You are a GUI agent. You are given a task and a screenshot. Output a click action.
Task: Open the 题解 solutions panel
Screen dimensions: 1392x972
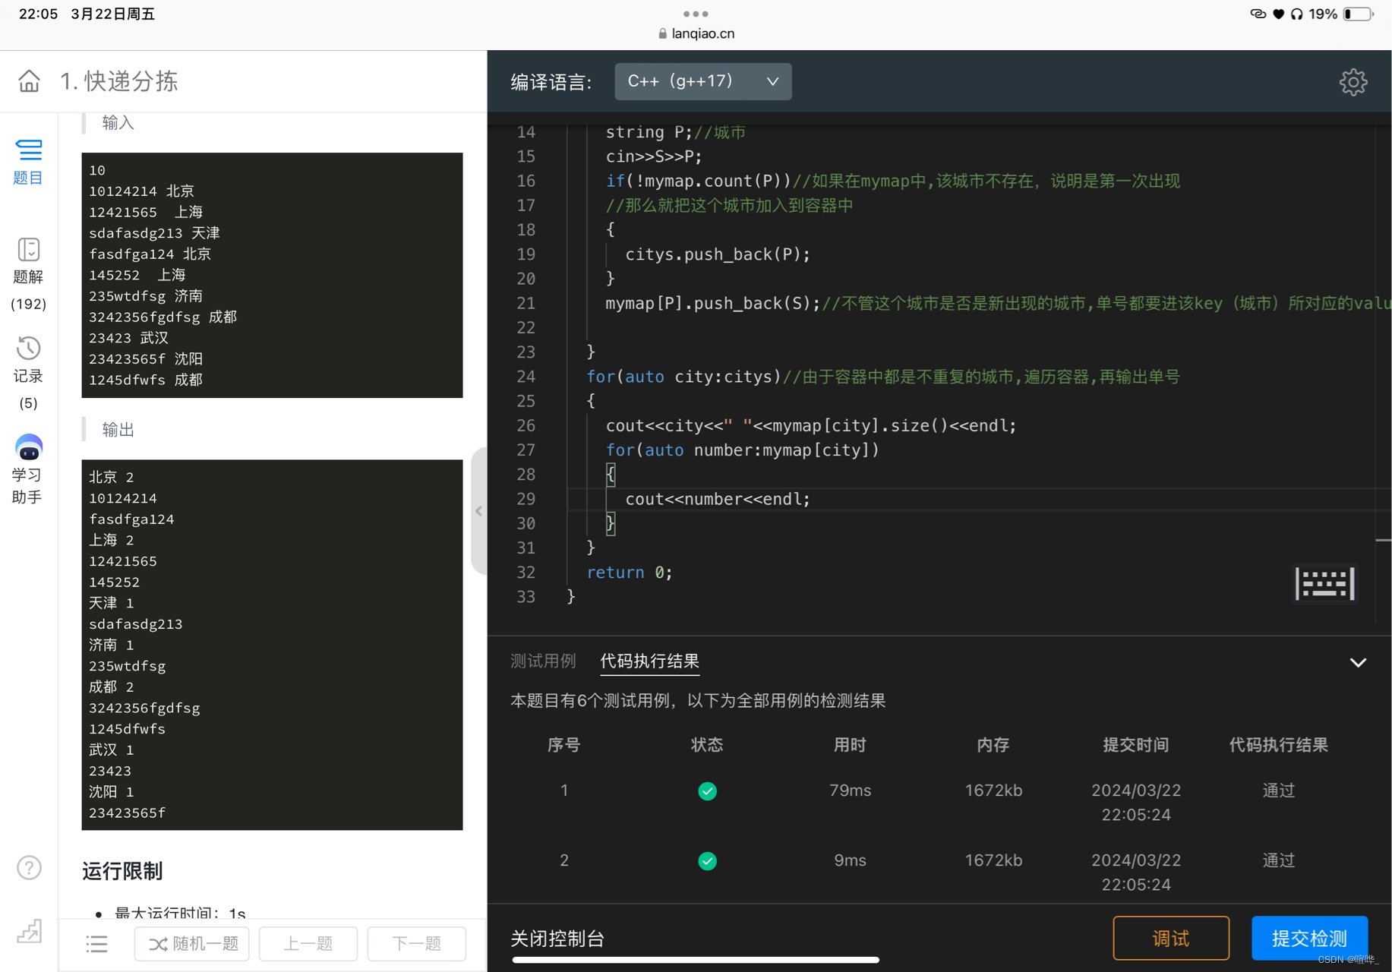28,262
